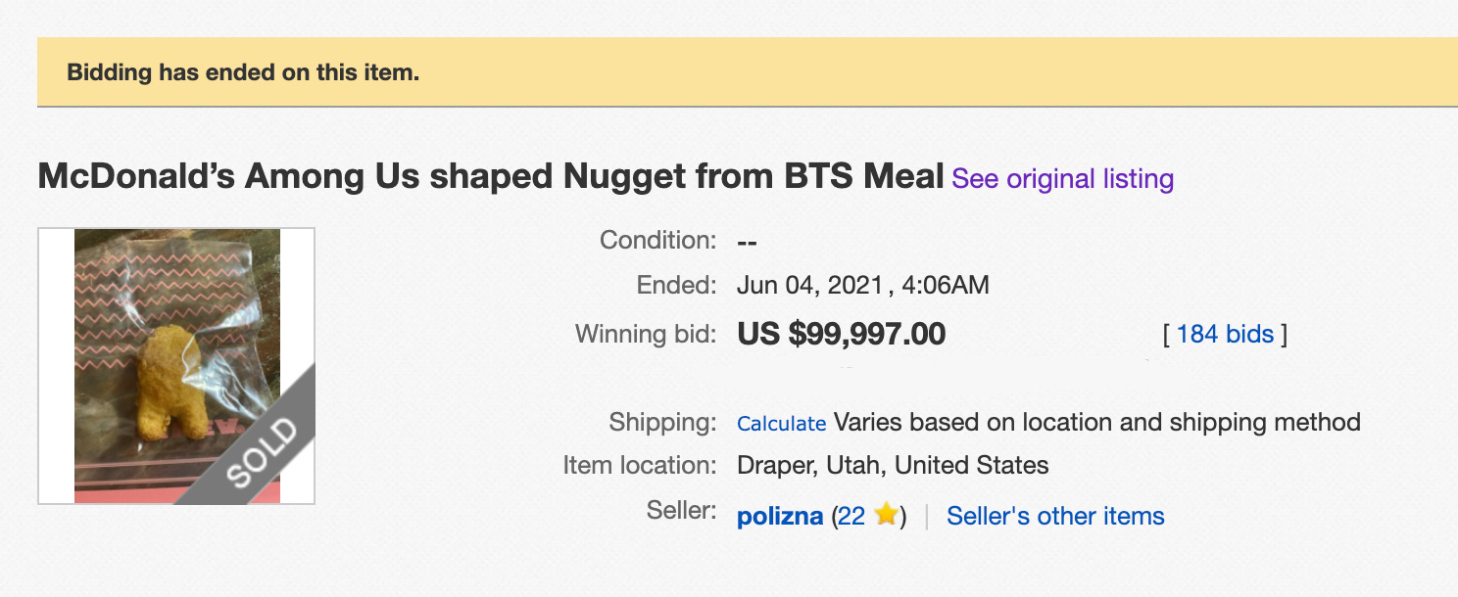This screenshot has width=1458, height=597.
Task: Click the Seller label
Action: 682,509
